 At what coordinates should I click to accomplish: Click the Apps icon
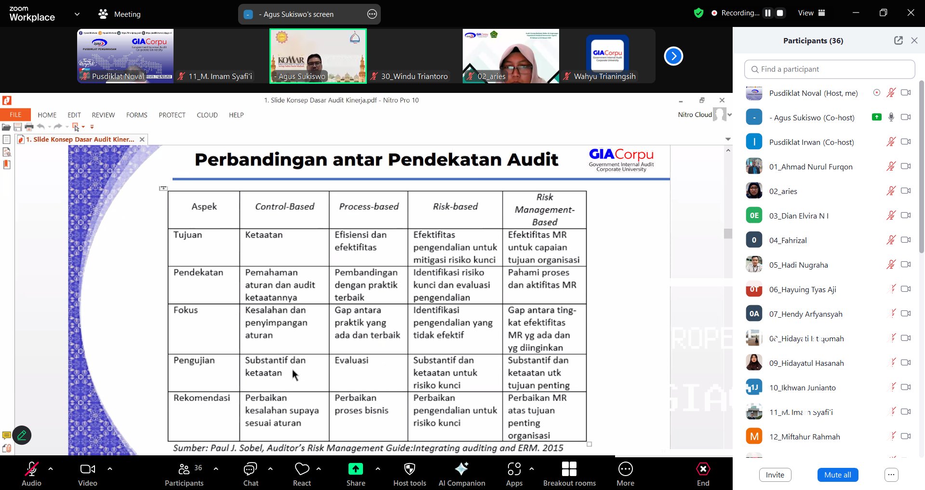coord(514,469)
